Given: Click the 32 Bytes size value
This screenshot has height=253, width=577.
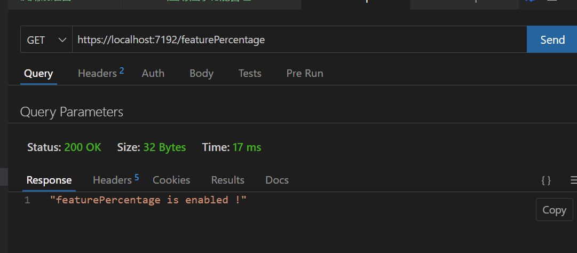Looking at the screenshot, I should (164, 147).
